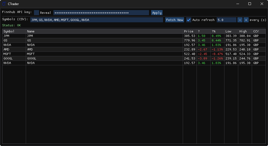Increase refresh interval with plus button
This screenshot has width=268, height=146.
point(246,20)
